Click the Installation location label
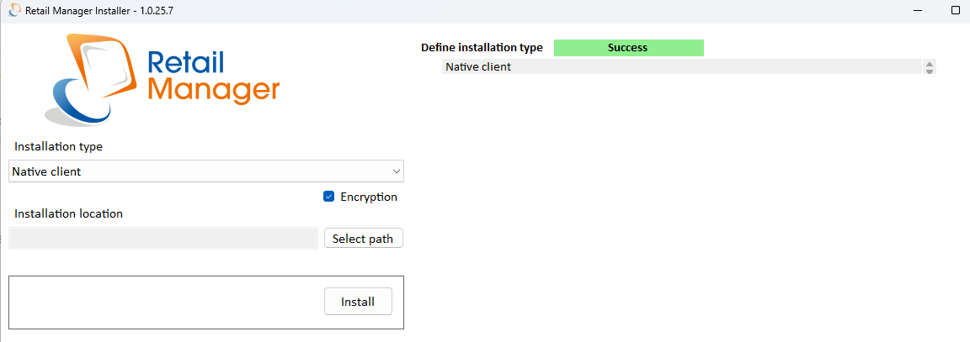Viewport: 970px width, 342px height. click(69, 213)
